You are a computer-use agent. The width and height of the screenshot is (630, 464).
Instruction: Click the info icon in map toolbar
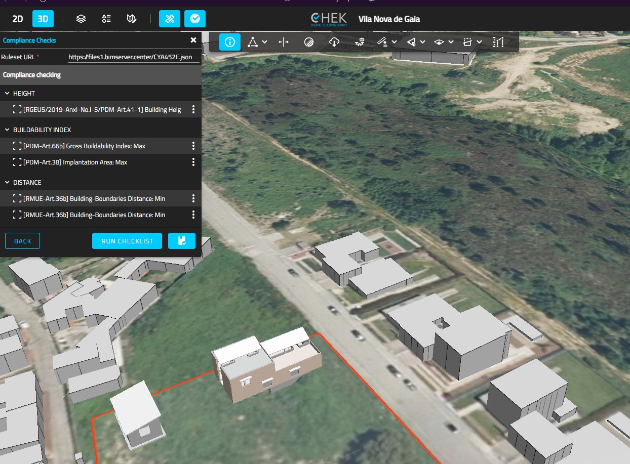(x=230, y=42)
